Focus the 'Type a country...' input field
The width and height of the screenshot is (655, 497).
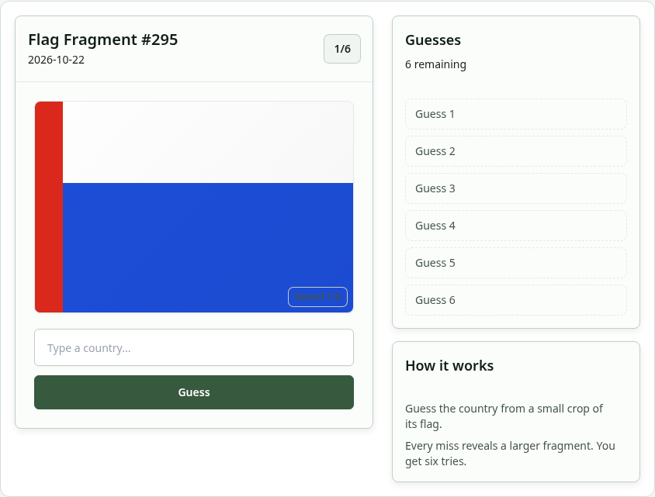(194, 347)
